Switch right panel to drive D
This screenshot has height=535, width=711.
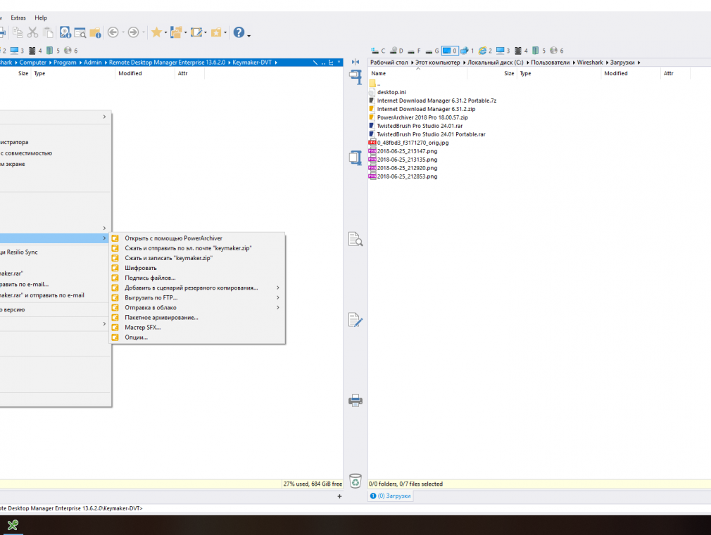click(397, 51)
